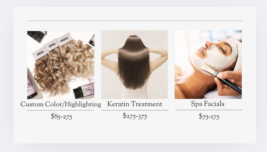Viewport: 267px width, 152px height.
Task: Click the 09VG swatch label
Action: (x=52, y=45)
